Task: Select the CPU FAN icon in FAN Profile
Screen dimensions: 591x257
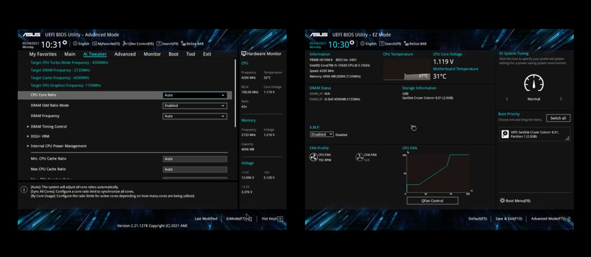Action: (x=313, y=157)
